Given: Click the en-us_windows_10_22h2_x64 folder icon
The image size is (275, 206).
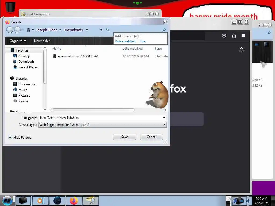Looking at the screenshot, I should point(55,56).
